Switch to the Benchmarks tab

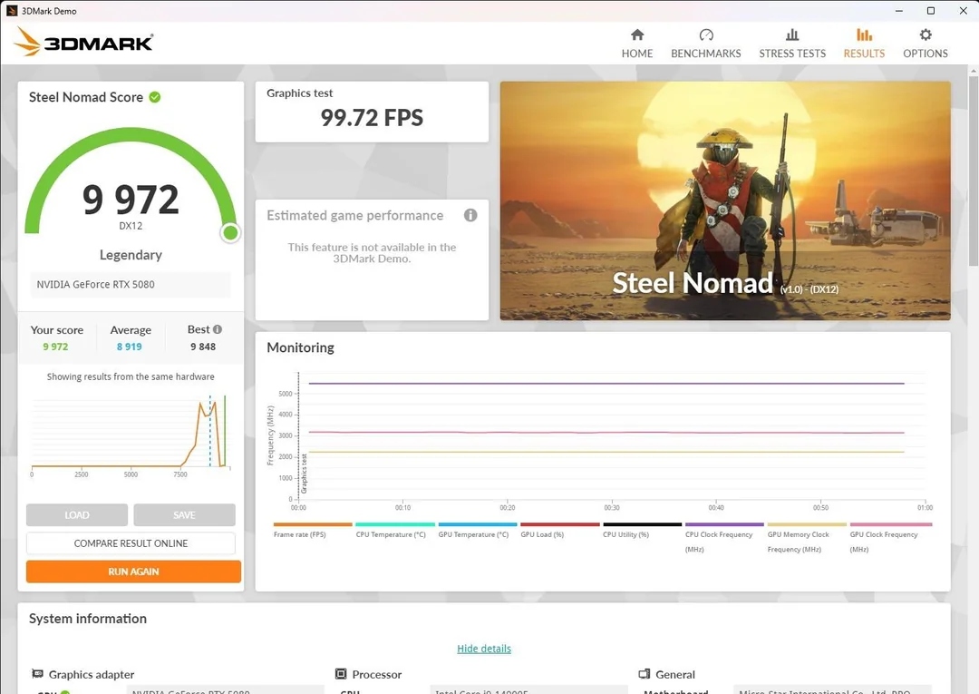705,40
